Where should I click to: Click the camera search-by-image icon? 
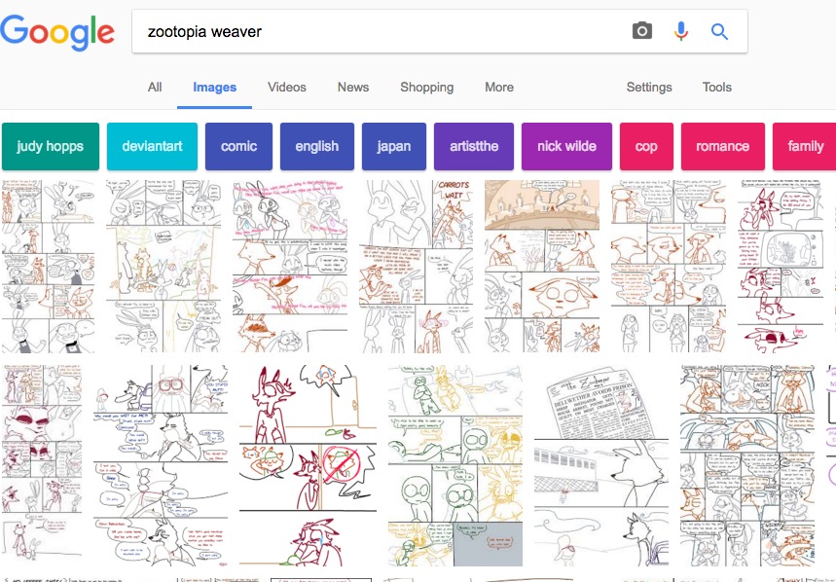[x=642, y=31]
